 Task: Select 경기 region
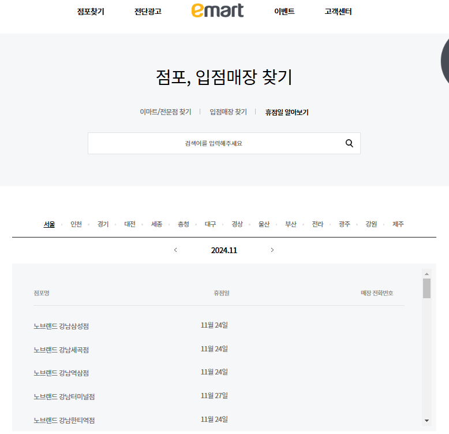point(103,224)
